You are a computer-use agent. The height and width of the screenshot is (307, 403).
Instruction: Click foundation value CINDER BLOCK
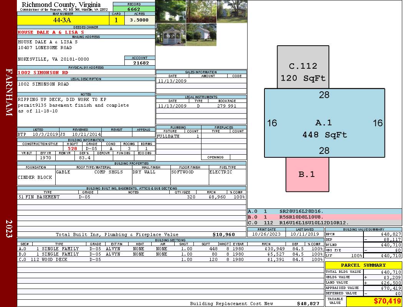click(35, 177)
